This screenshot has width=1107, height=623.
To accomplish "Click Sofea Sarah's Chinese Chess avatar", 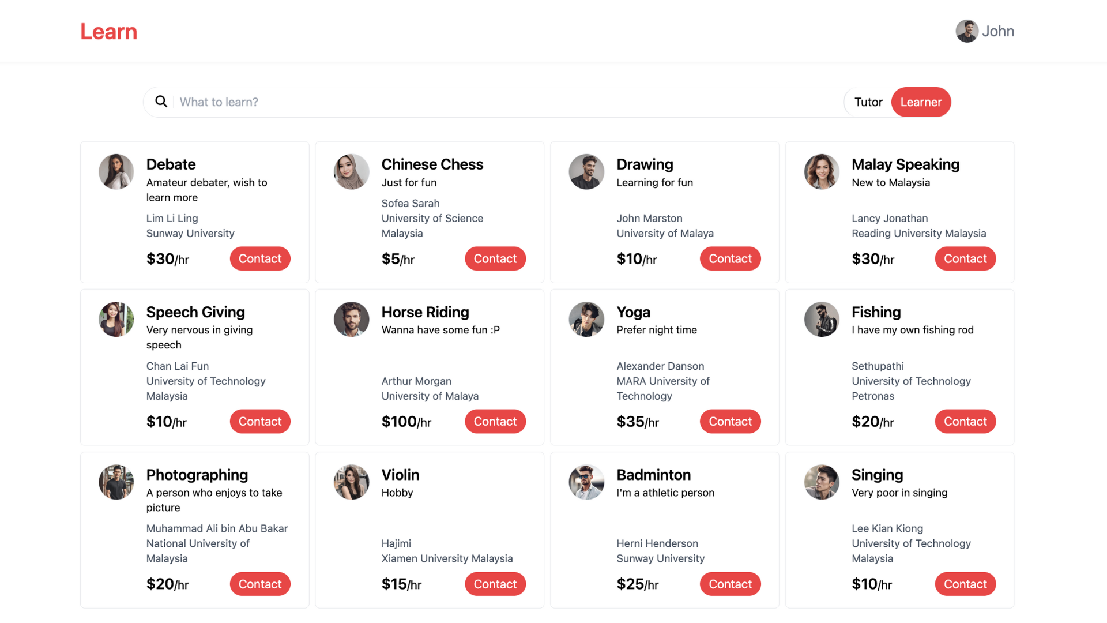I will pos(352,171).
